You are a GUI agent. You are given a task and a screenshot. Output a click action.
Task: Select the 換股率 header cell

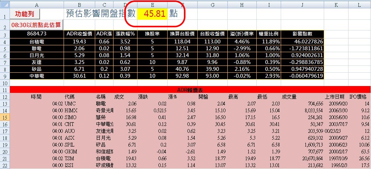point(152,34)
